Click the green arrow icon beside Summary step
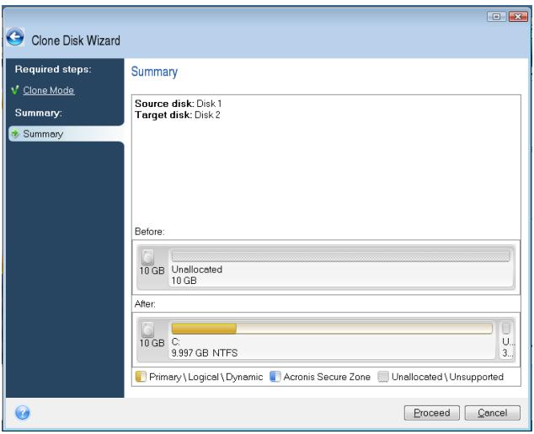 point(15,134)
